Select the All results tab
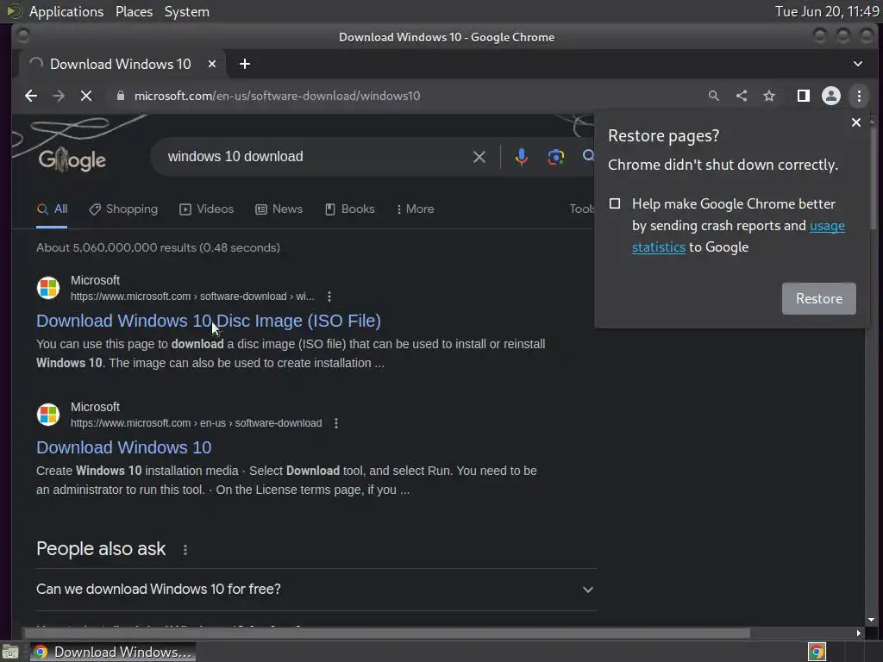This screenshot has height=662, width=883. [x=52, y=209]
